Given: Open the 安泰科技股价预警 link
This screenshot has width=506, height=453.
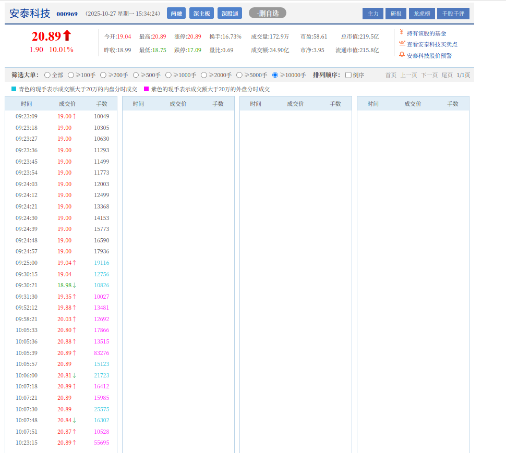Looking at the screenshot, I should click(x=429, y=56).
